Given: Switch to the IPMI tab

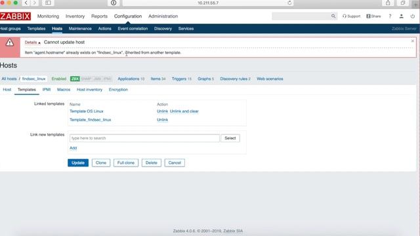Looking at the screenshot, I should (47, 90).
